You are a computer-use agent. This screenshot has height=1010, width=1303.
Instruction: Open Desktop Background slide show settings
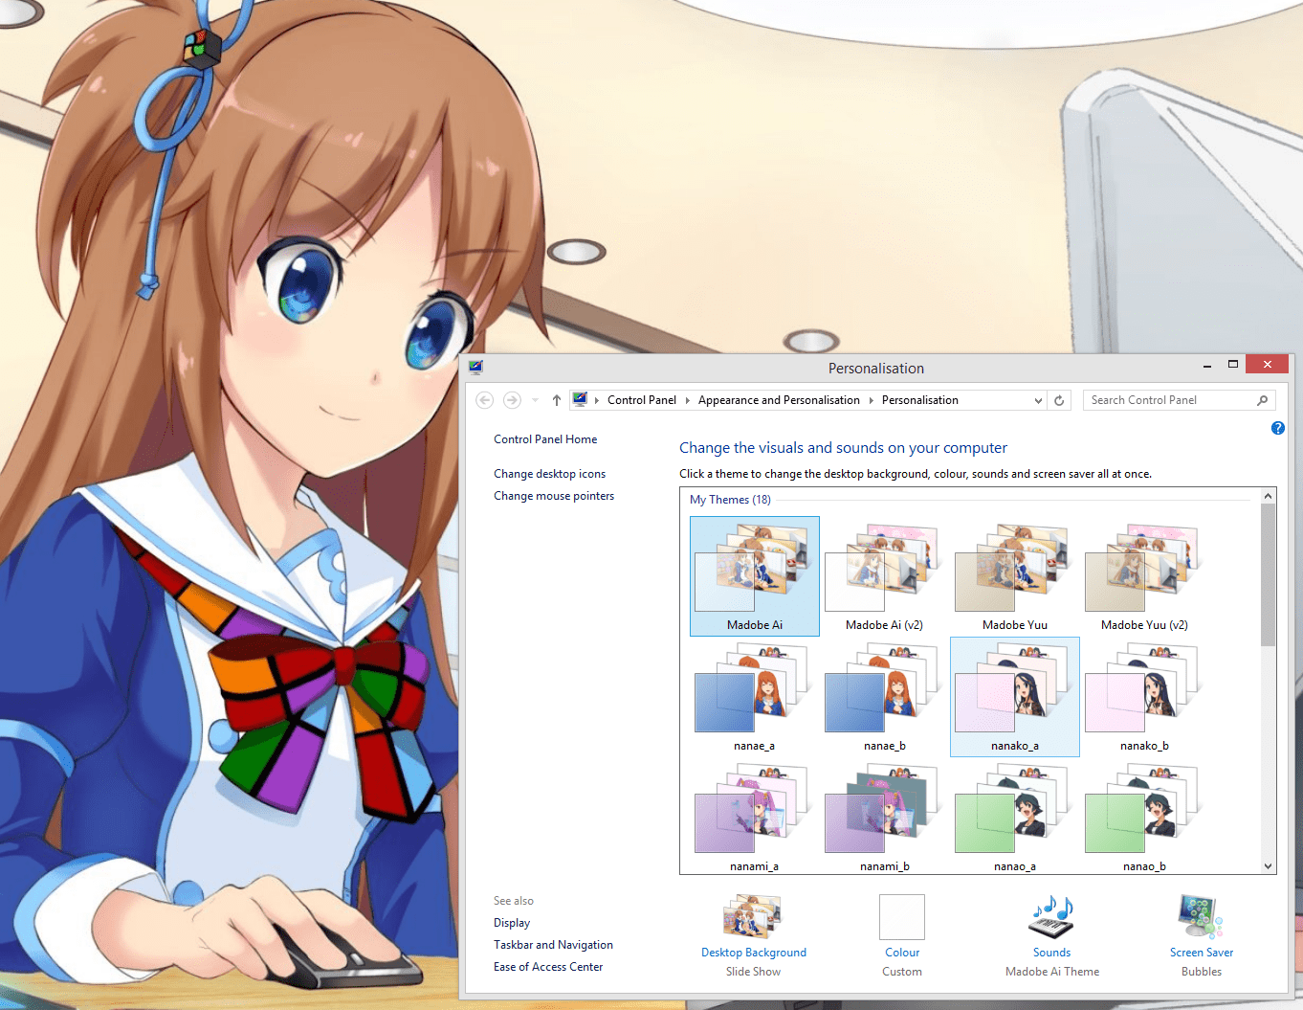[x=753, y=916]
